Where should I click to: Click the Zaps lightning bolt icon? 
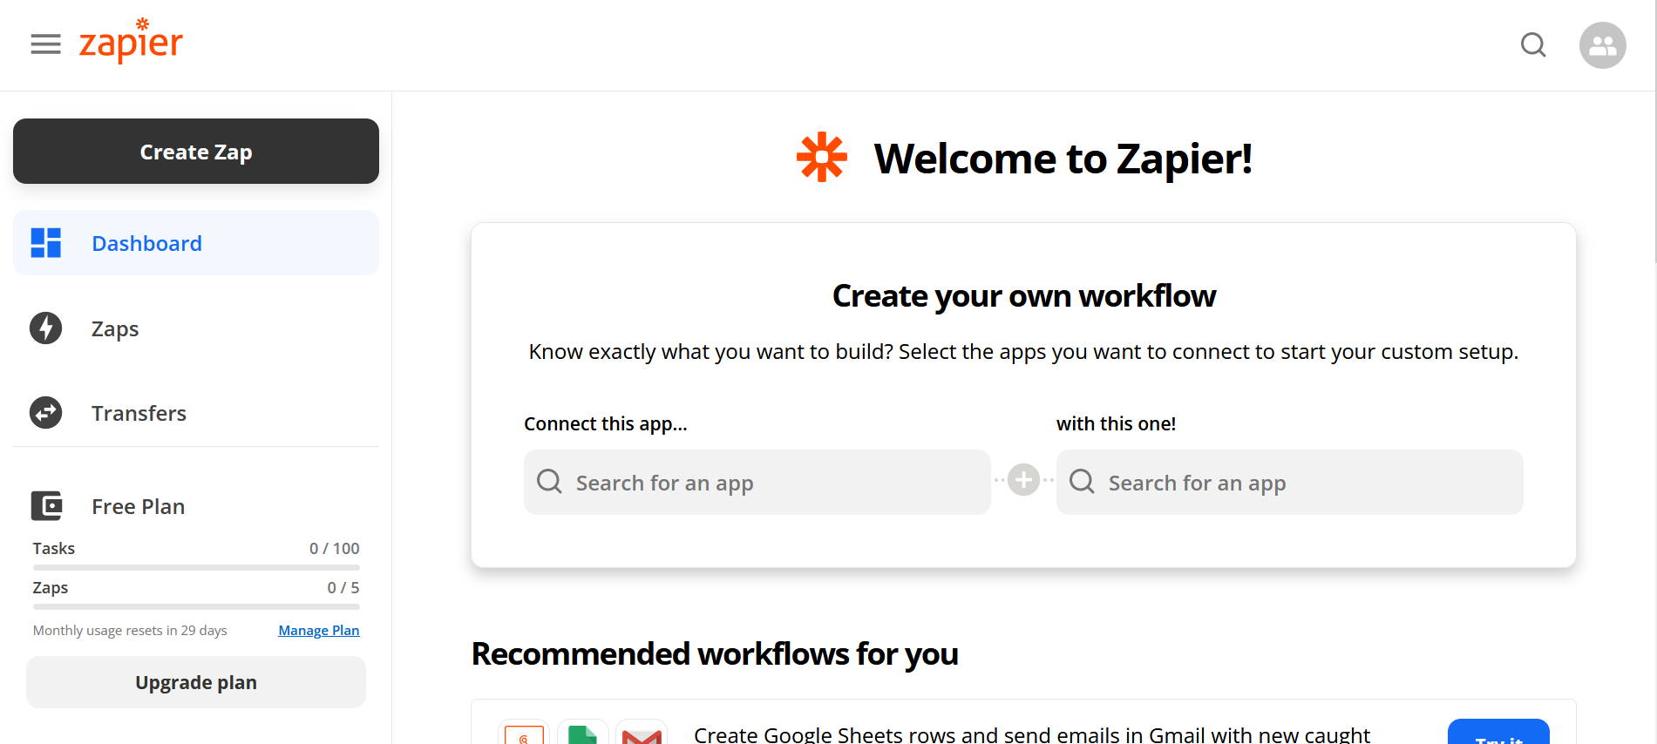click(x=46, y=328)
